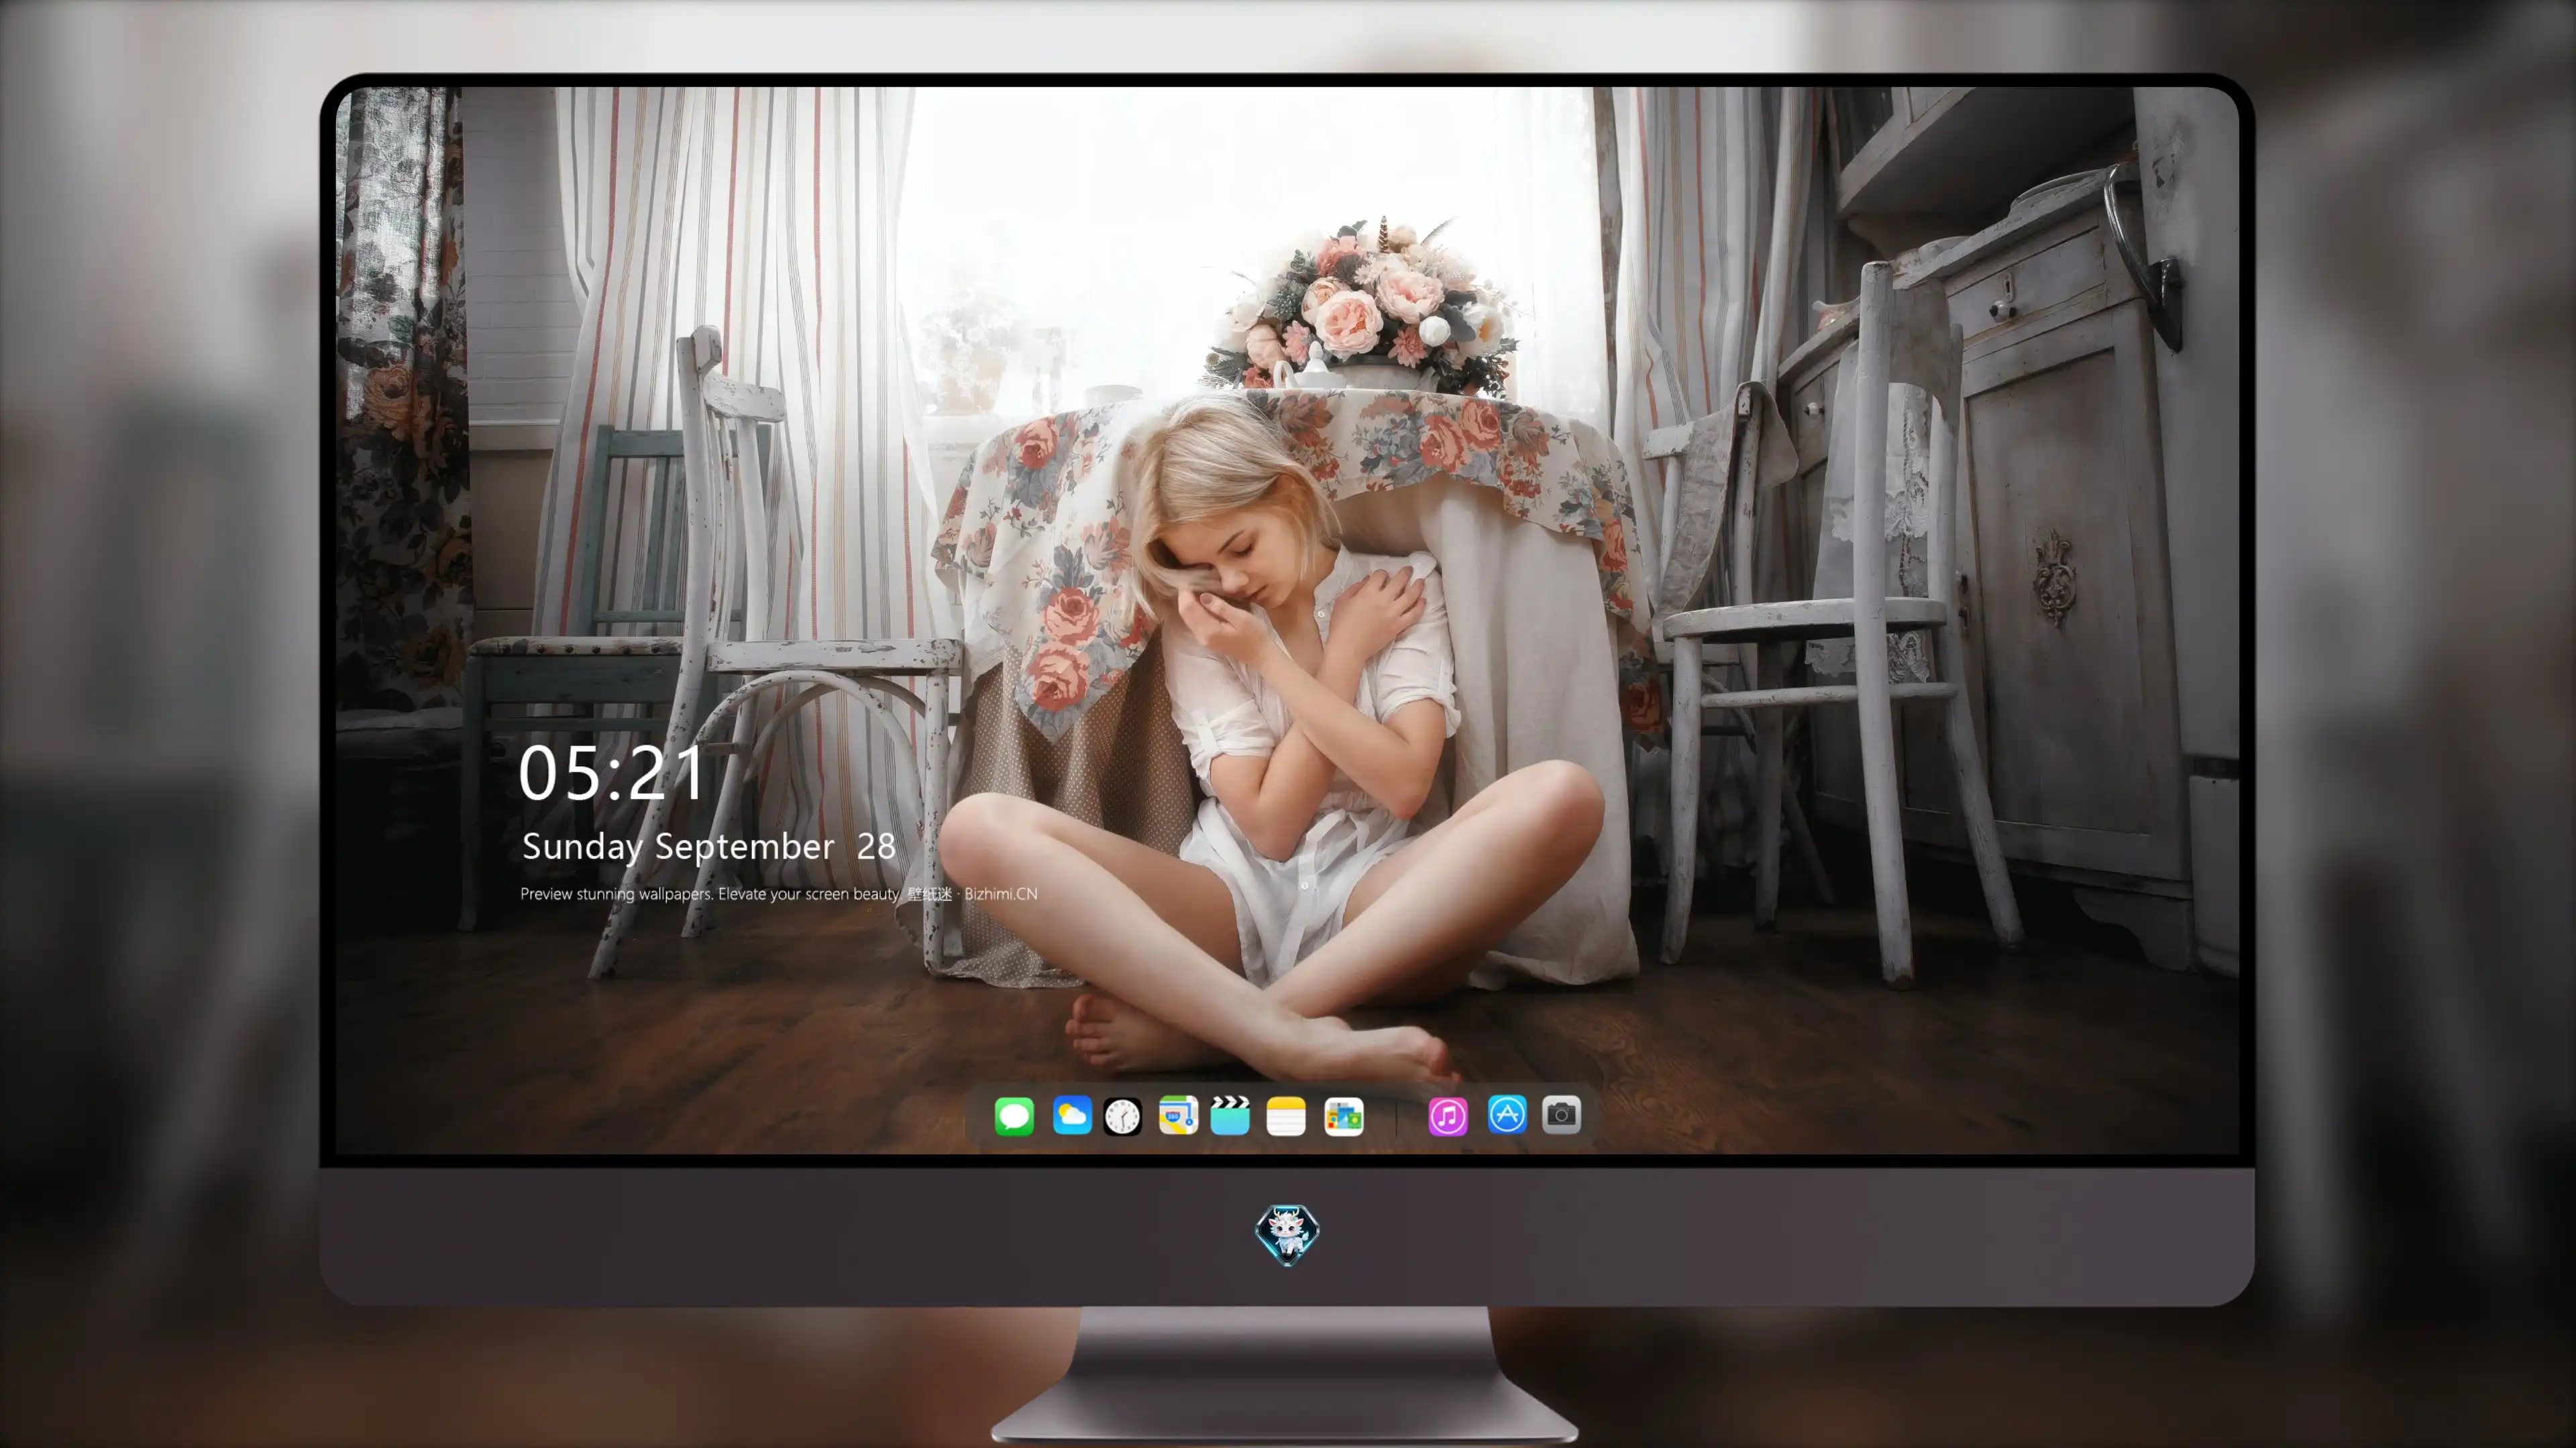Open the Clock app icon
Image resolution: width=2576 pixels, height=1448 pixels.
[1122, 1116]
